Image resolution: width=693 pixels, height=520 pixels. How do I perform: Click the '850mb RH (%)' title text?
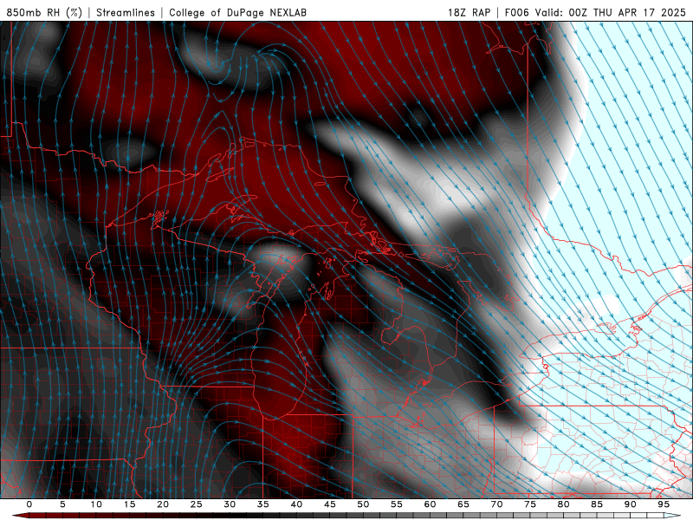[44, 12]
